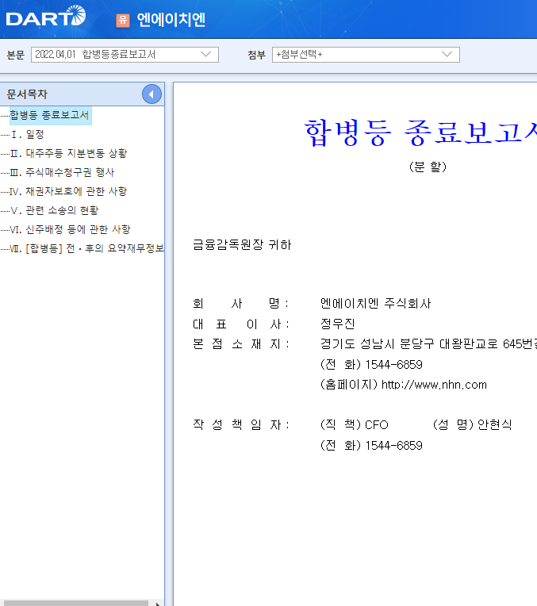Click the (분 할) subtitle text
The width and height of the screenshot is (537, 606).
tap(428, 167)
